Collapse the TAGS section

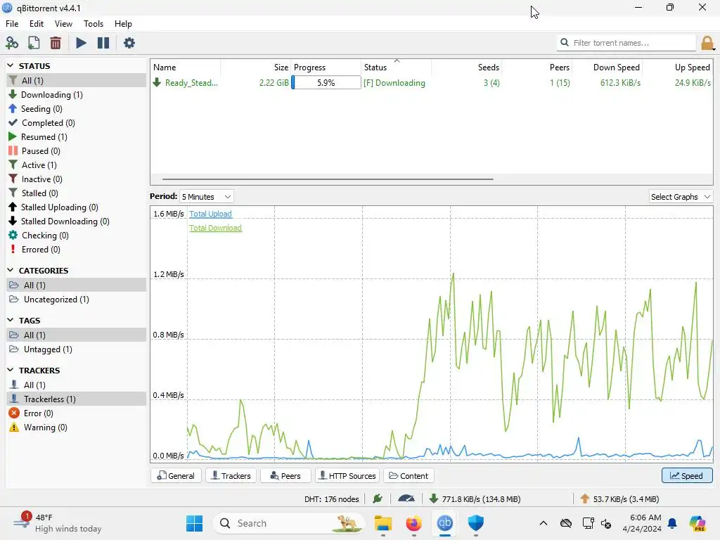[x=11, y=320]
